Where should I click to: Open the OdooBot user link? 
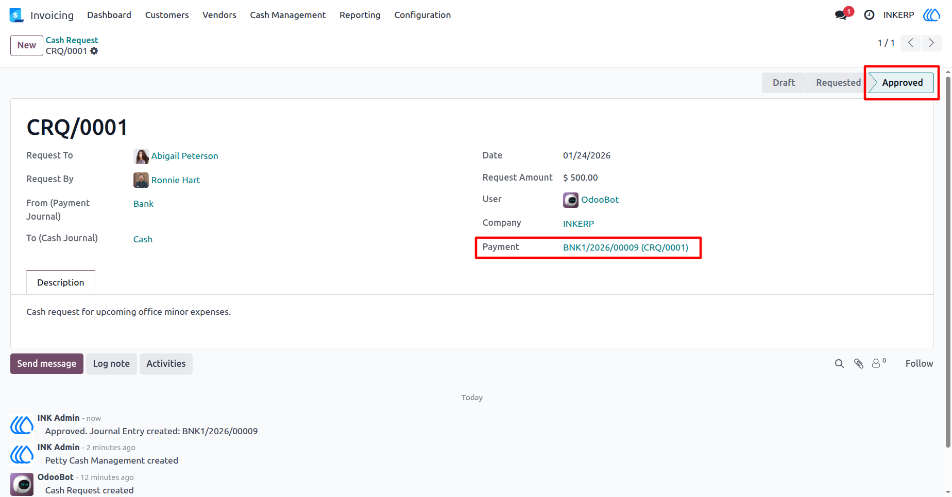[x=600, y=200]
